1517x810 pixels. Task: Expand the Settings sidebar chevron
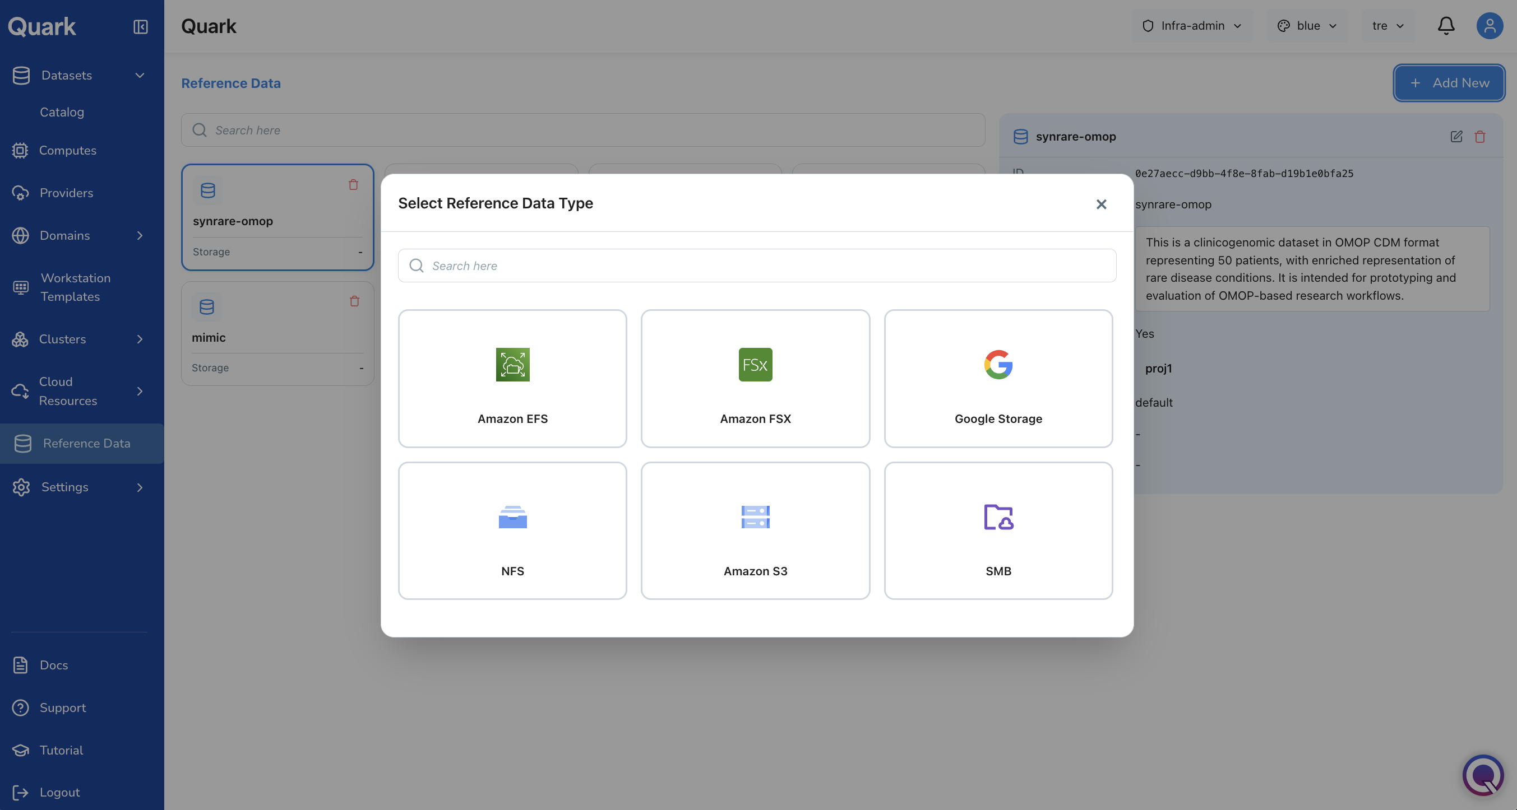140,487
